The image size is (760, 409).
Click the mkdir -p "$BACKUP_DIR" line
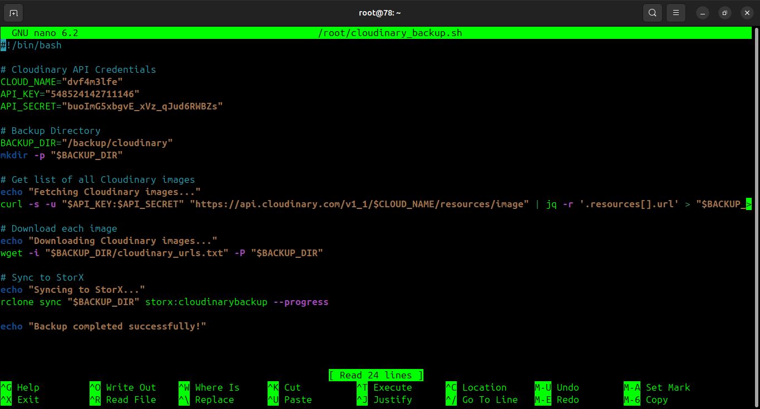[62, 155]
